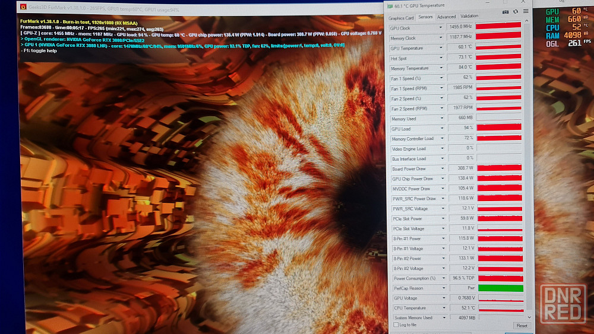Viewport: 594px width, 334px height.
Task: Click the 1455.0 MHz GPU Clock value
Action: click(460, 27)
